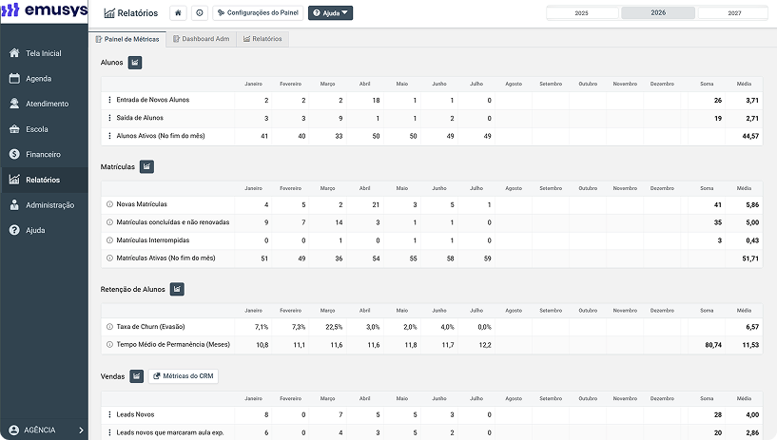Image resolution: width=777 pixels, height=440 pixels.
Task: Click the Alunos section heading
Action: 111,63
